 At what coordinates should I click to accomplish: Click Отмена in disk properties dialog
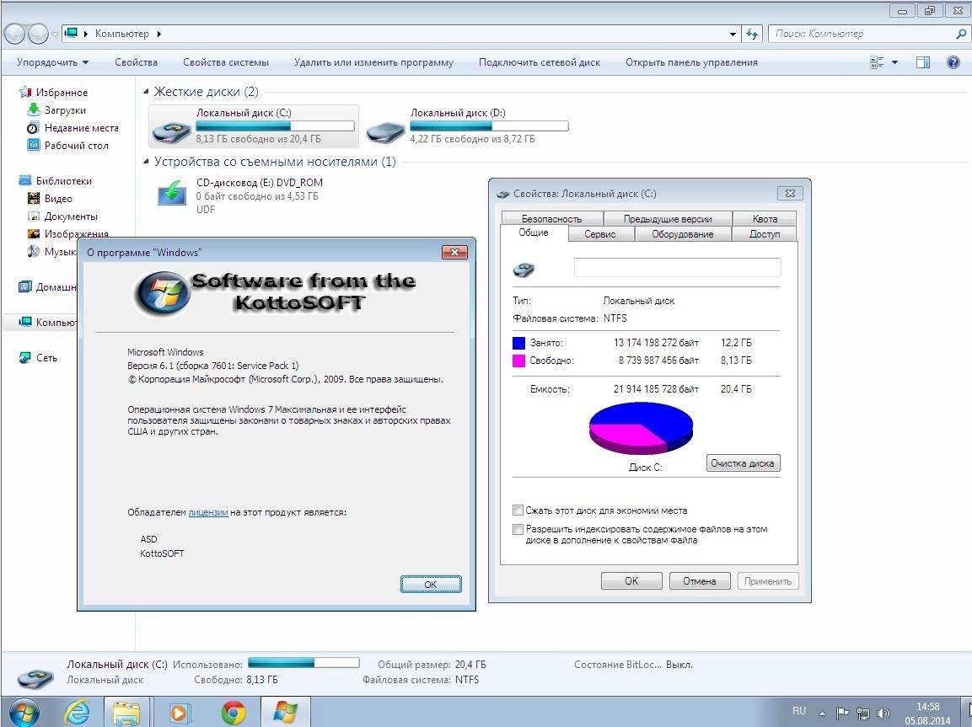[x=700, y=581]
